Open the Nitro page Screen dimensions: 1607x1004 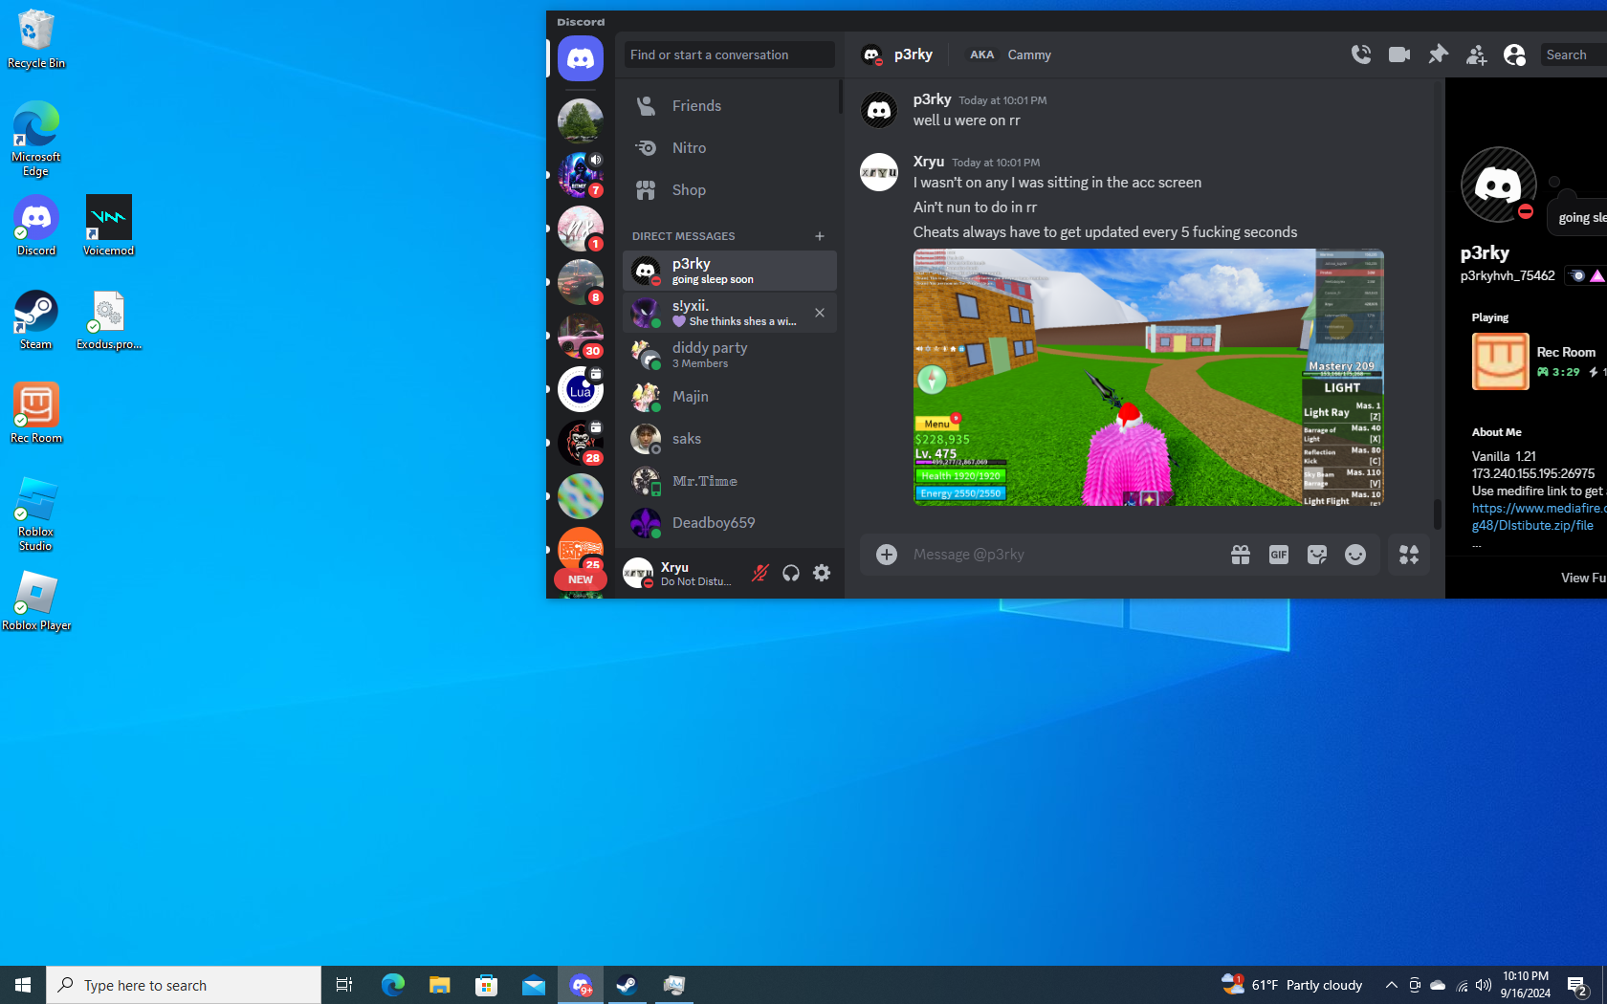730,148
